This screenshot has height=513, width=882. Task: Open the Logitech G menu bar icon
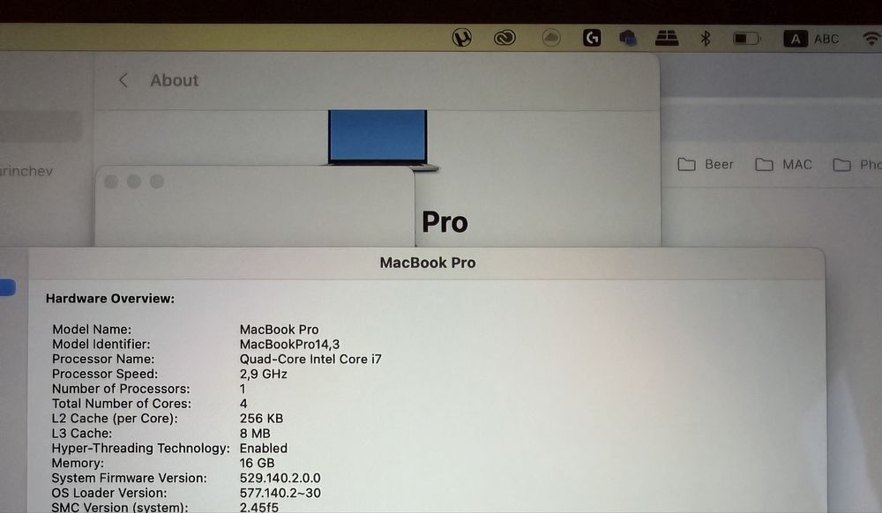click(x=592, y=38)
